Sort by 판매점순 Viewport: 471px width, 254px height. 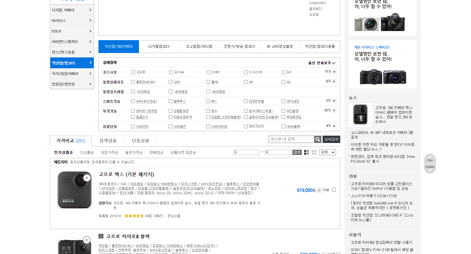(156, 153)
